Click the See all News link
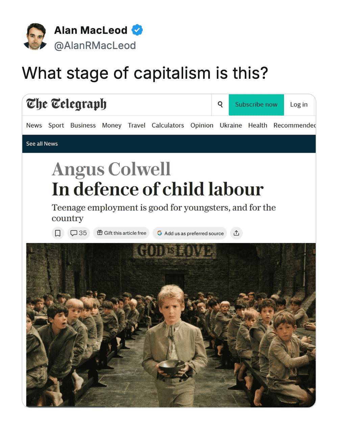Viewport: 338px width, 430px height. click(x=42, y=144)
